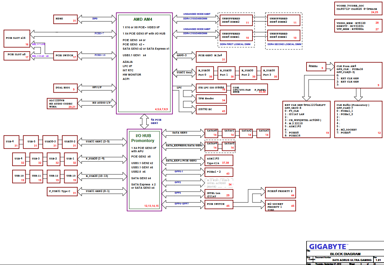Click the SPI I/F arrow label
Viewport: 384px width, 265px height.
coord(97,87)
